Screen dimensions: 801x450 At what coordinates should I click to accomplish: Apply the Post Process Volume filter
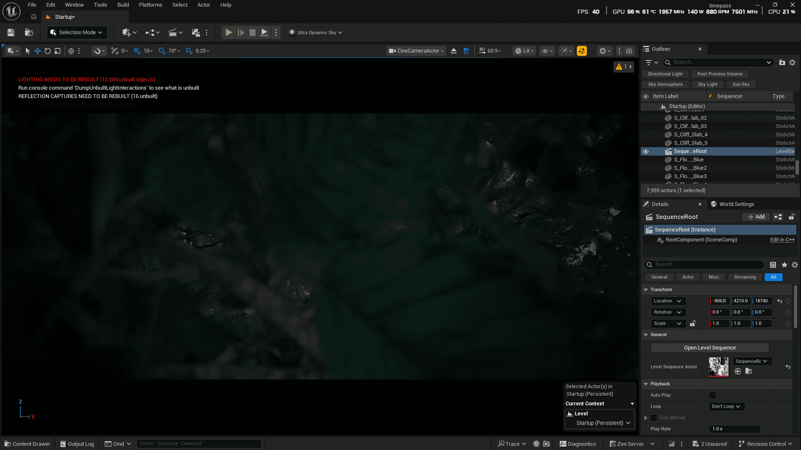click(720, 74)
